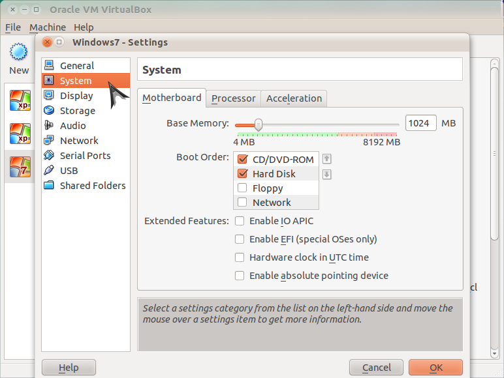Switch to the Processor tab

tap(233, 98)
